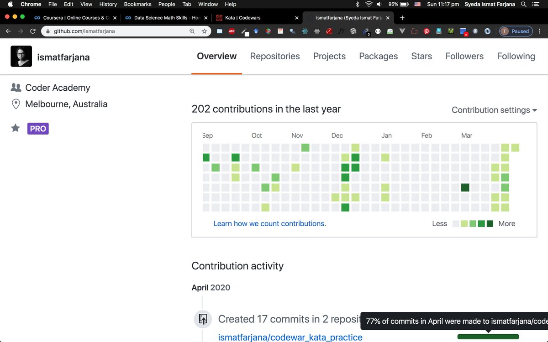
Task: Click the ismatfarjana profile avatar
Action: (x=21, y=57)
